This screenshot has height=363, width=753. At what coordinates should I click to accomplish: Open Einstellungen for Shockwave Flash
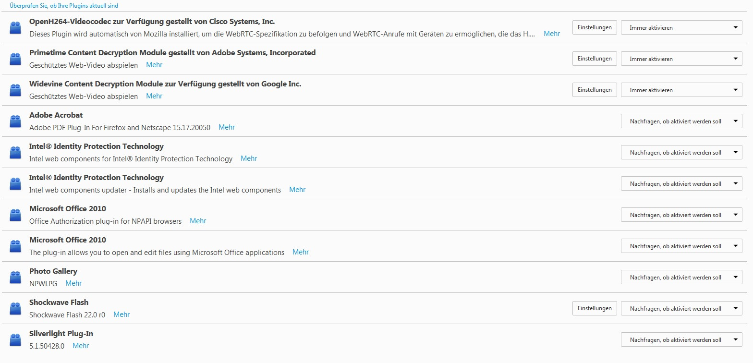click(x=595, y=308)
